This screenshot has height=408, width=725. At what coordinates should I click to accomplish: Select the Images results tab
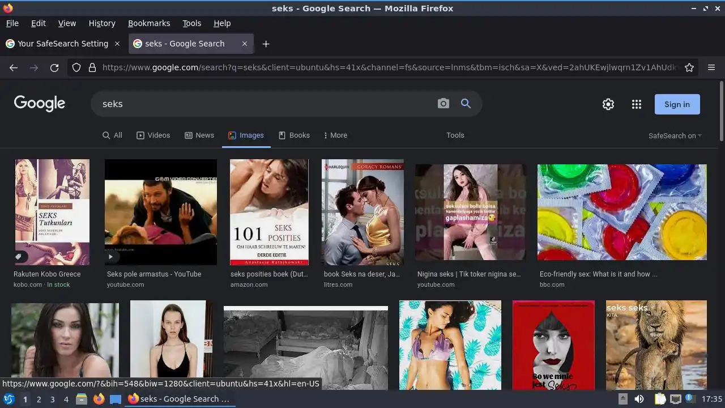click(246, 135)
